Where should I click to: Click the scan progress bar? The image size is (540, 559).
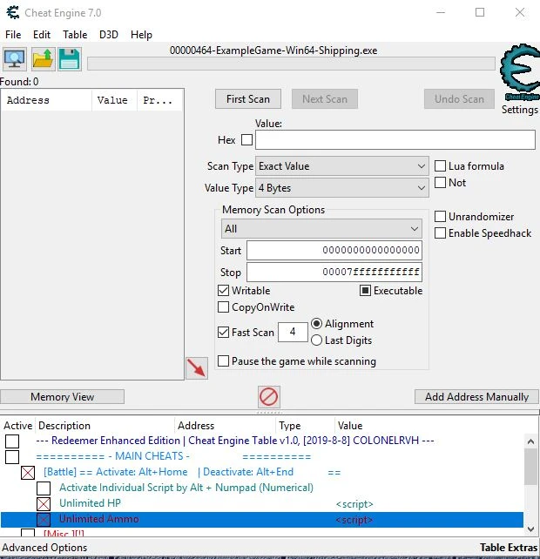coord(291,64)
